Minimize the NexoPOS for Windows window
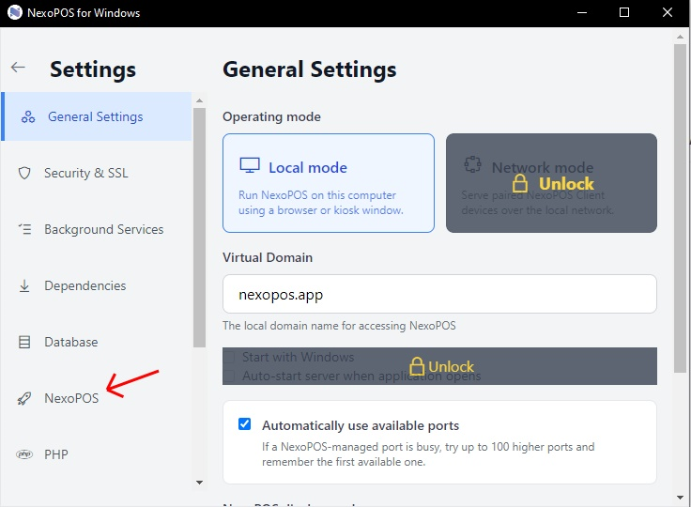This screenshot has height=507, width=691. click(582, 12)
